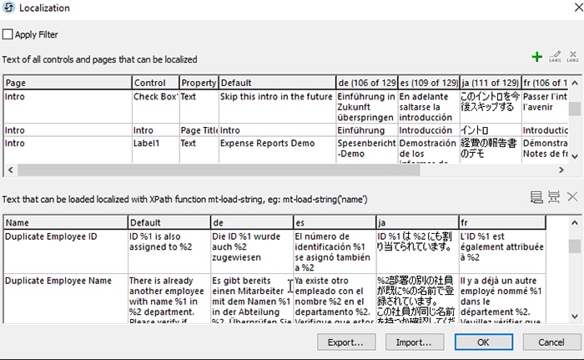Click upper table scroll left arrow
This screenshot has height=360, width=584.
coord(11,170)
